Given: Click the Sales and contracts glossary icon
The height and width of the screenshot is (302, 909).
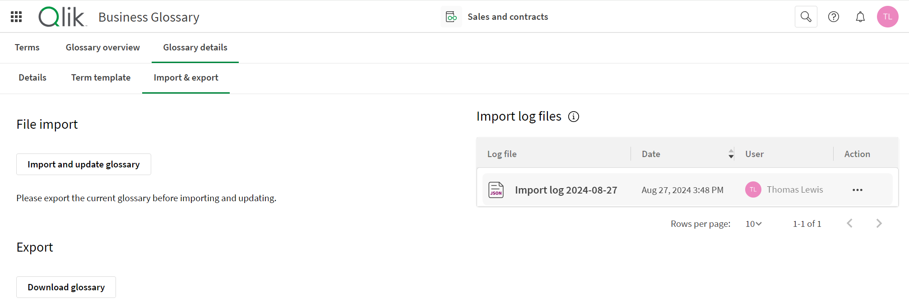Looking at the screenshot, I should point(451,17).
